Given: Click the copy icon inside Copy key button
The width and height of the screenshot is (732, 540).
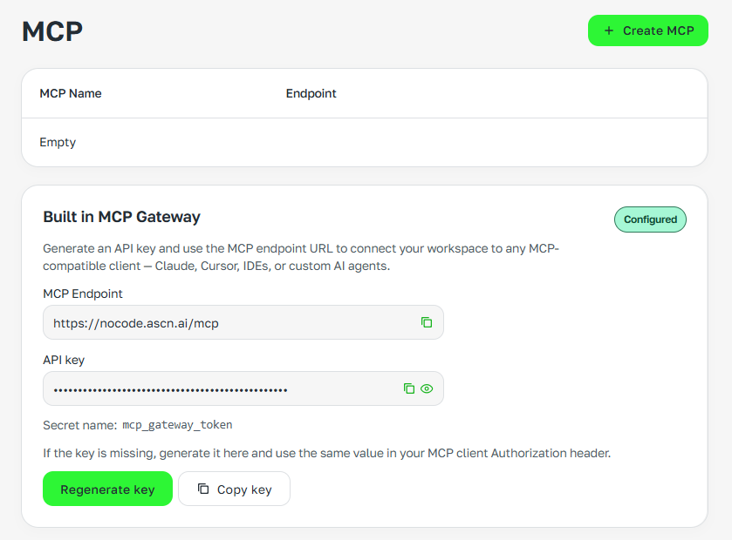Looking at the screenshot, I should point(203,489).
